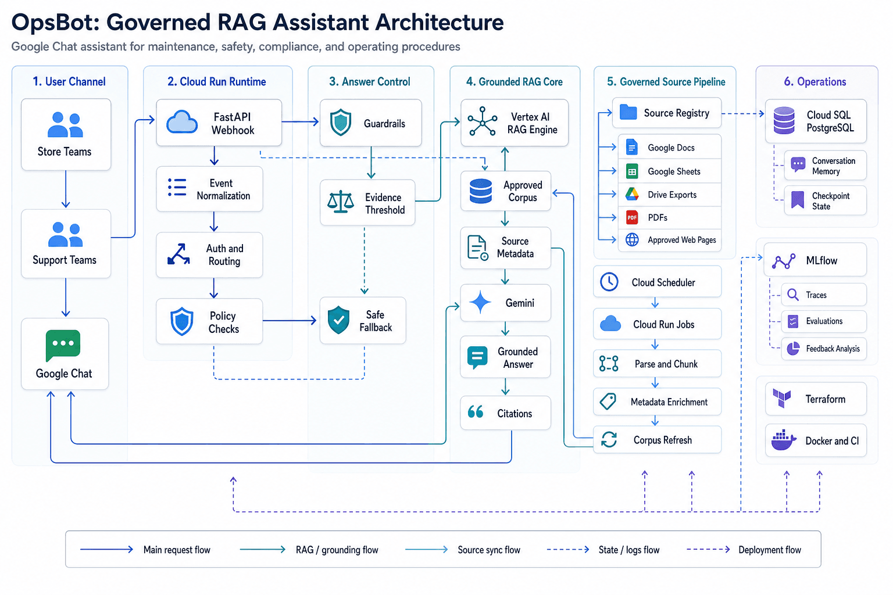Image resolution: width=893 pixels, height=595 pixels.
Task: Select the 'RAG / grounding flow' legend label
Action: click(337, 550)
